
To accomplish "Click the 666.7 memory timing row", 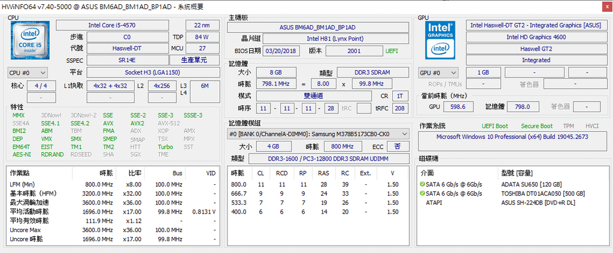I will [x=318, y=193].
